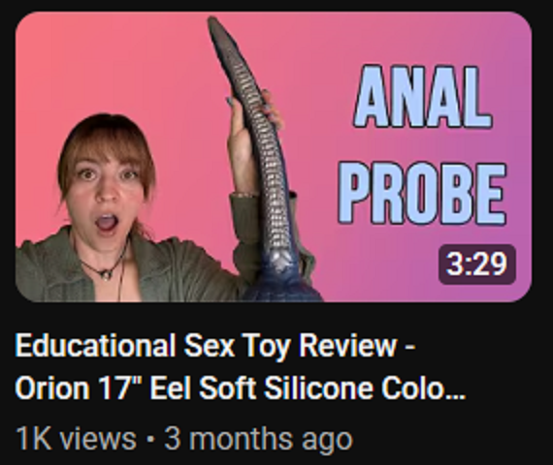Click the "3 months ago" upload date
This screenshot has height=465, width=553.
tap(258, 439)
